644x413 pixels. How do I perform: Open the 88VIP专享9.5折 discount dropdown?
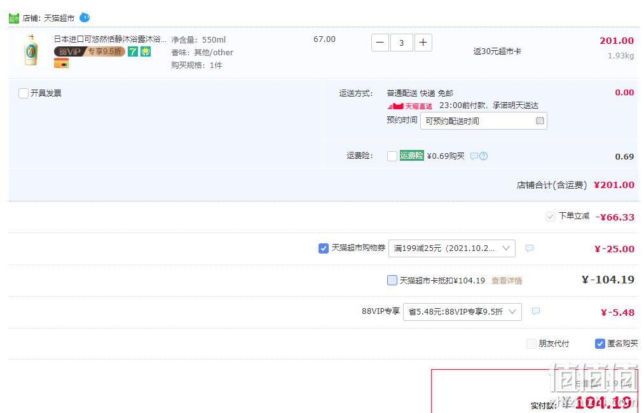(462, 311)
